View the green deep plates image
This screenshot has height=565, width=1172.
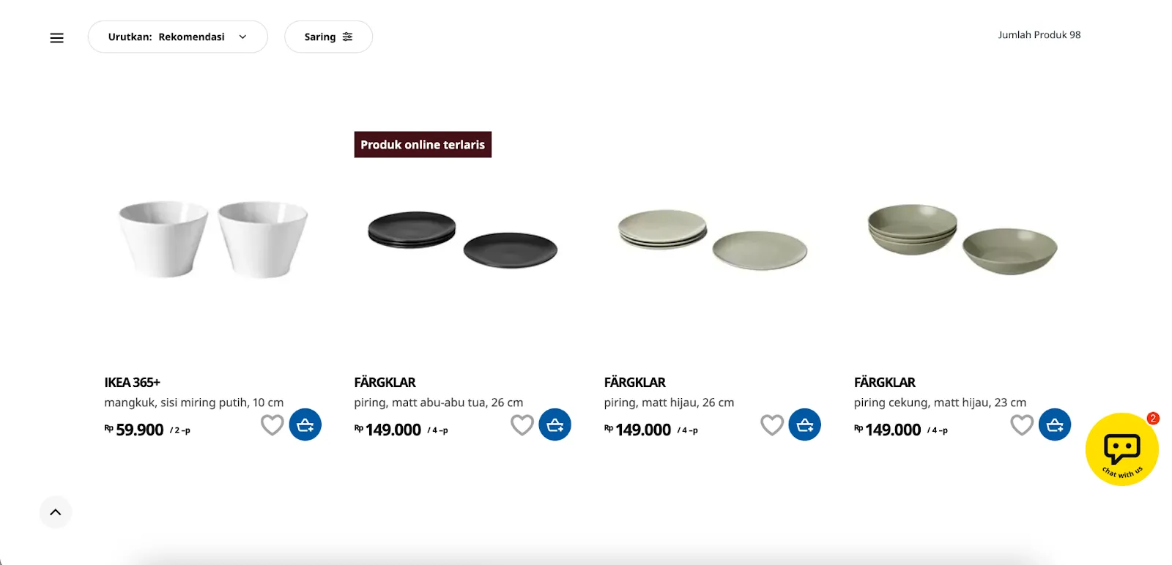pos(962,239)
